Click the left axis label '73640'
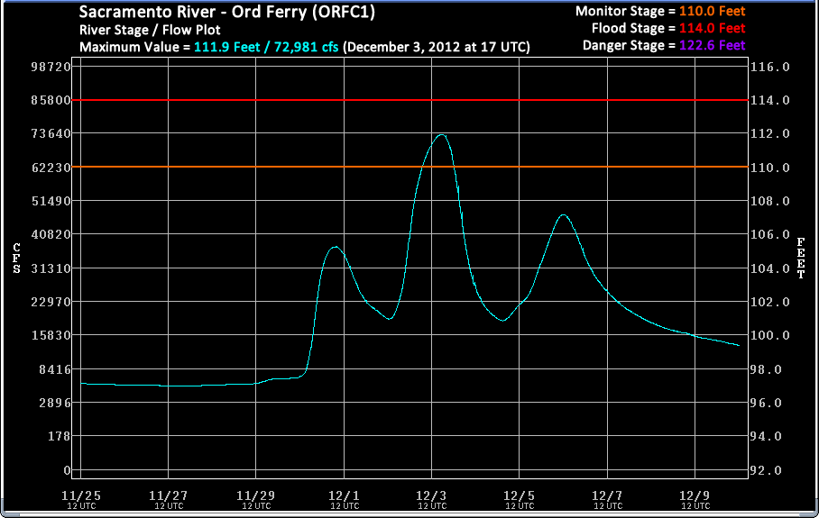The width and height of the screenshot is (819, 518). point(51,133)
